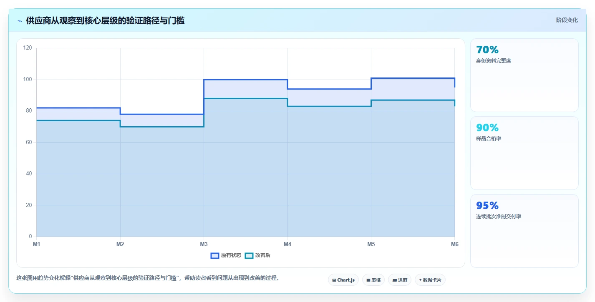Click the blue 原有状态 legend color box
This screenshot has width=595, height=302.
(215, 255)
